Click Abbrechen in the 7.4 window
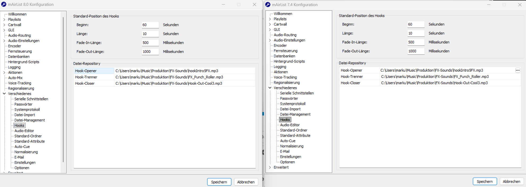This screenshot has height=187, width=526. [511, 181]
